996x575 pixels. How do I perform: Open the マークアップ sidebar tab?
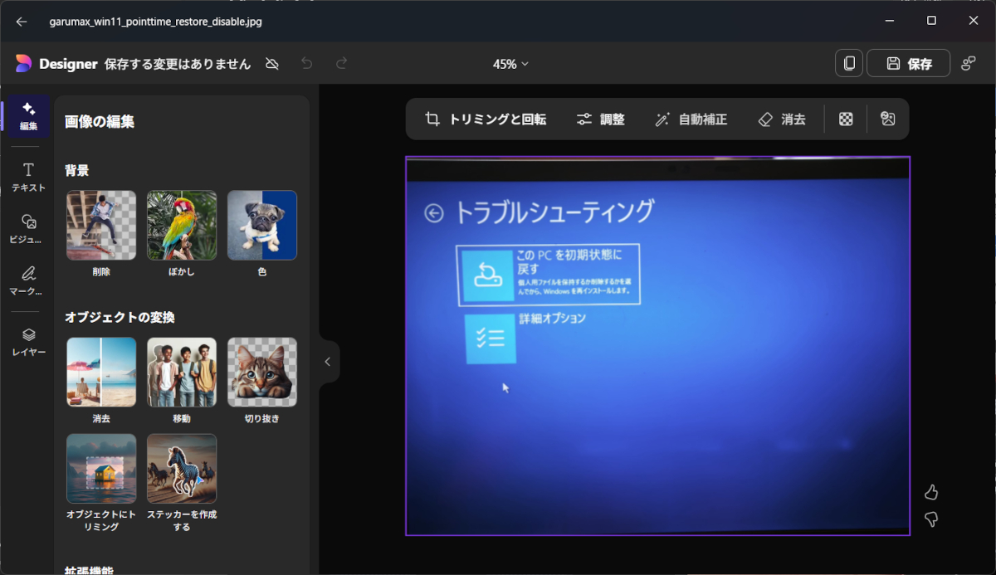(28, 280)
